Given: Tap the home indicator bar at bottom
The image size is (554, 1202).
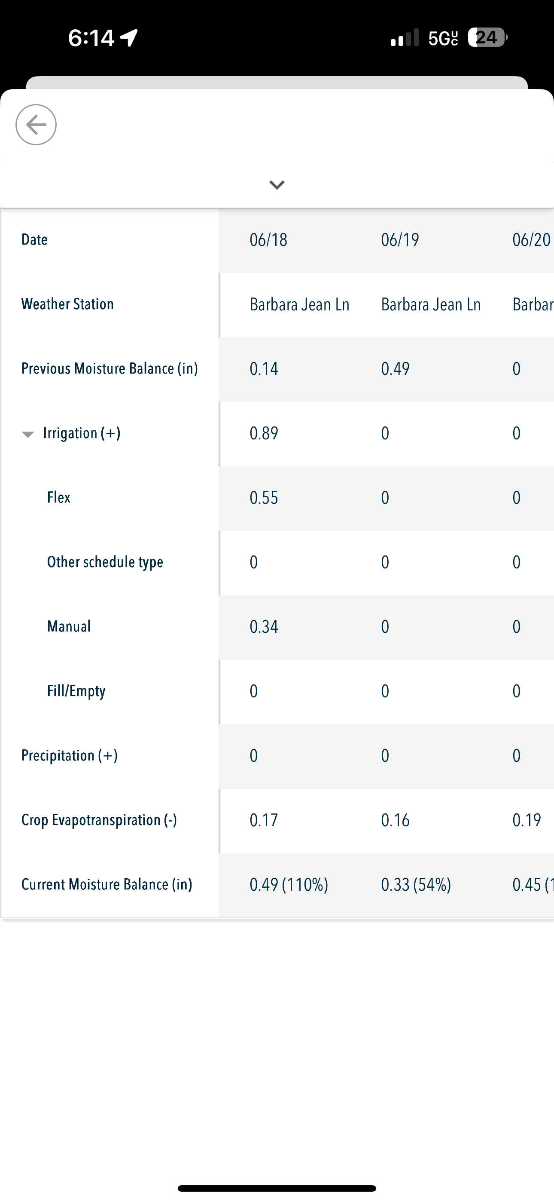Looking at the screenshot, I should [x=277, y=1188].
